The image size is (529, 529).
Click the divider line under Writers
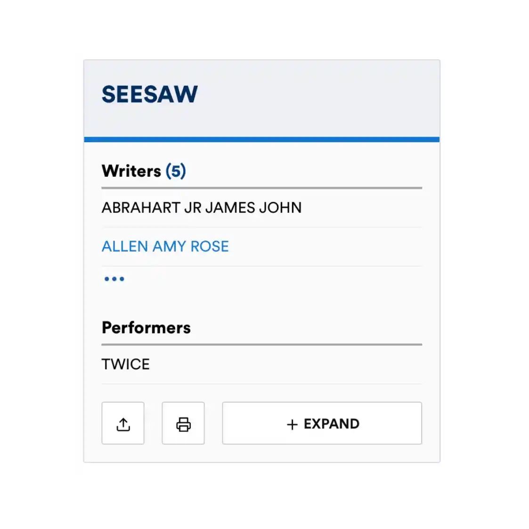[x=262, y=188]
